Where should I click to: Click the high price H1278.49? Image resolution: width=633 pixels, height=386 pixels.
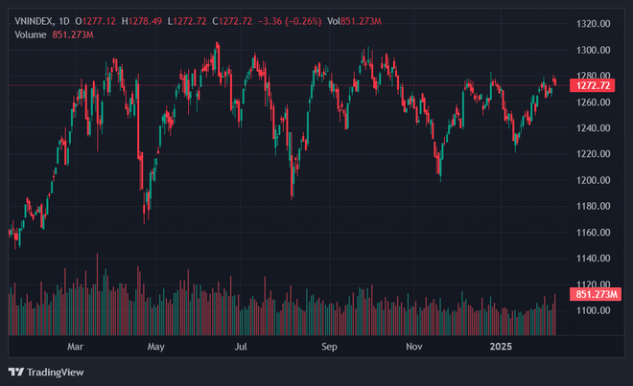[x=142, y=21]
